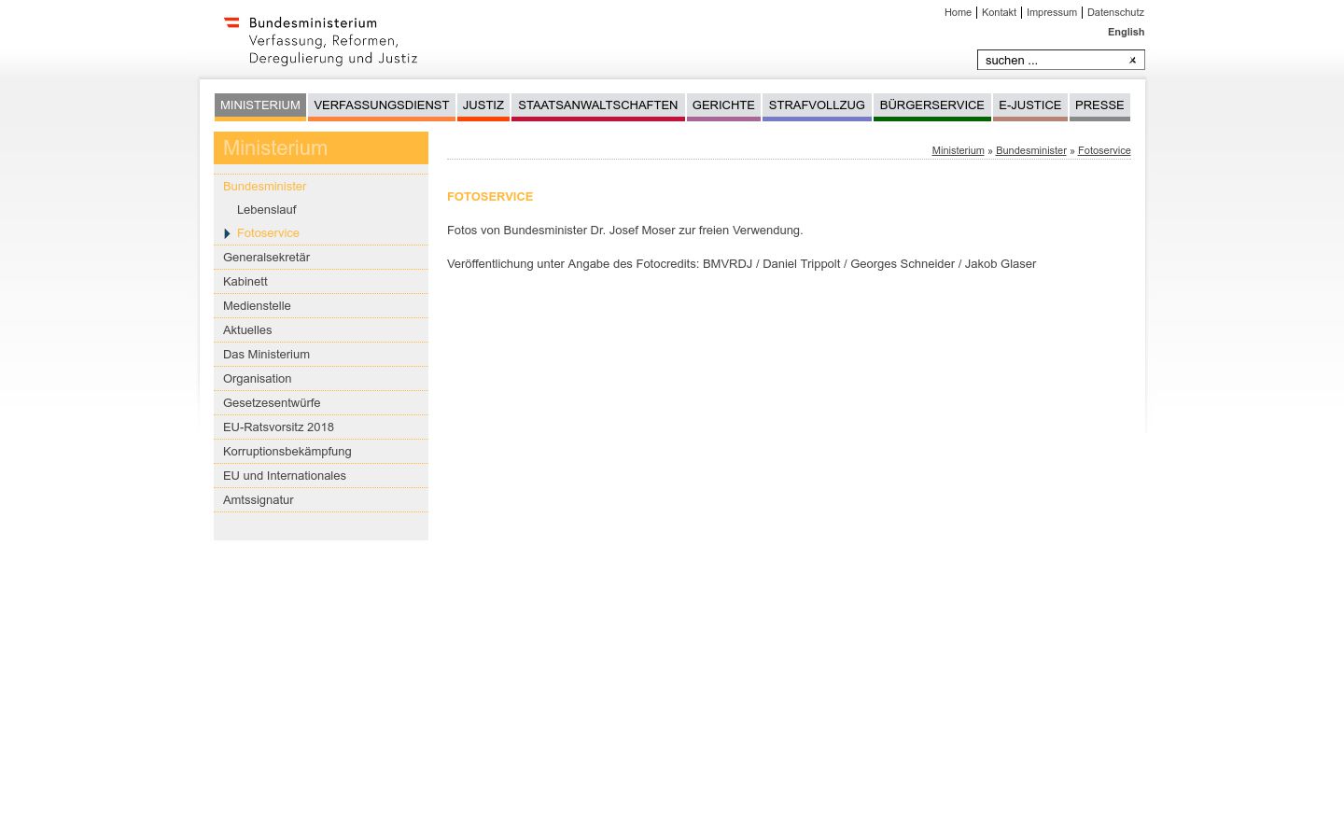This screenshot has height=840, width=1344.
Task: Click the search submit icon in the search box
Action: (x=1132, y=61)
